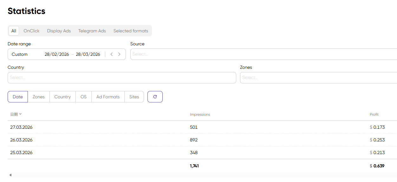Group statistics by Zones

click(x=39, y=97)
